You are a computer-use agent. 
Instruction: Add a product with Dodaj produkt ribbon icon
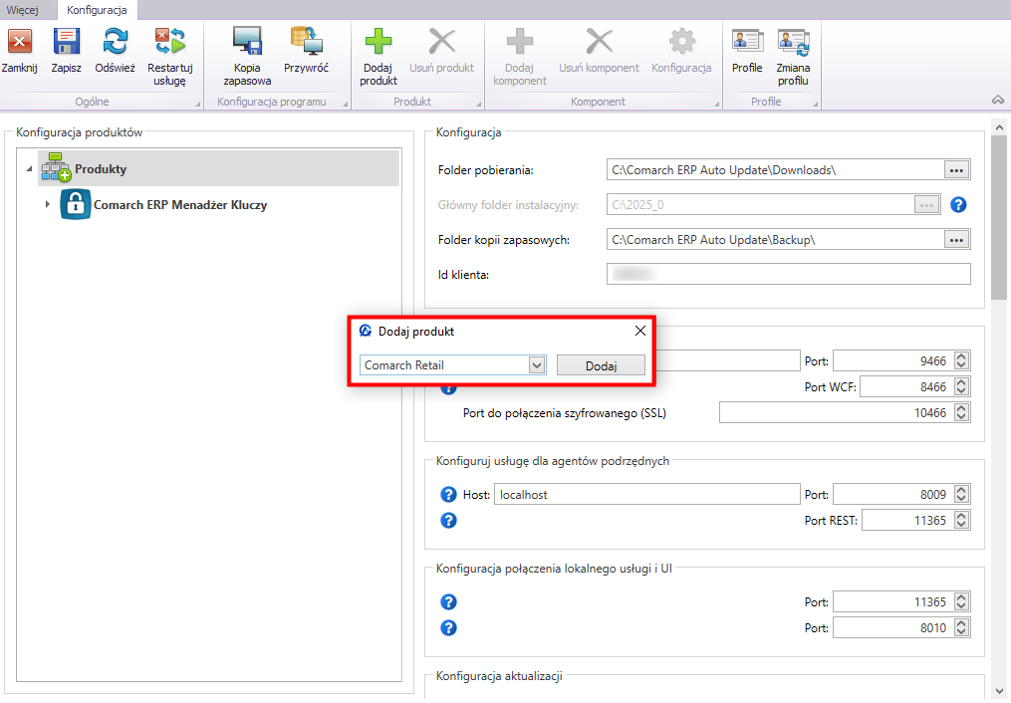tap(378, 41)
